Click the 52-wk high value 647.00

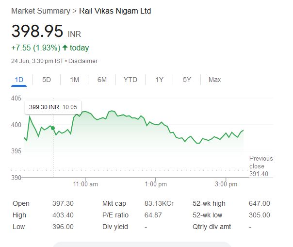[x=260, y=203]
